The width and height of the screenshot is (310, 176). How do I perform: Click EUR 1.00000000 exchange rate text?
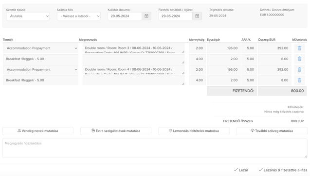coord(272,15)
